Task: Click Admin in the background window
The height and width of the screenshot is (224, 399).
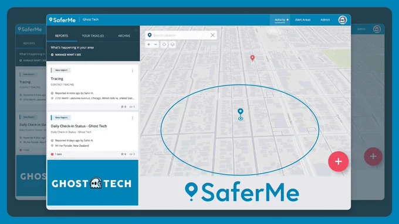Action: coord(361,29)
